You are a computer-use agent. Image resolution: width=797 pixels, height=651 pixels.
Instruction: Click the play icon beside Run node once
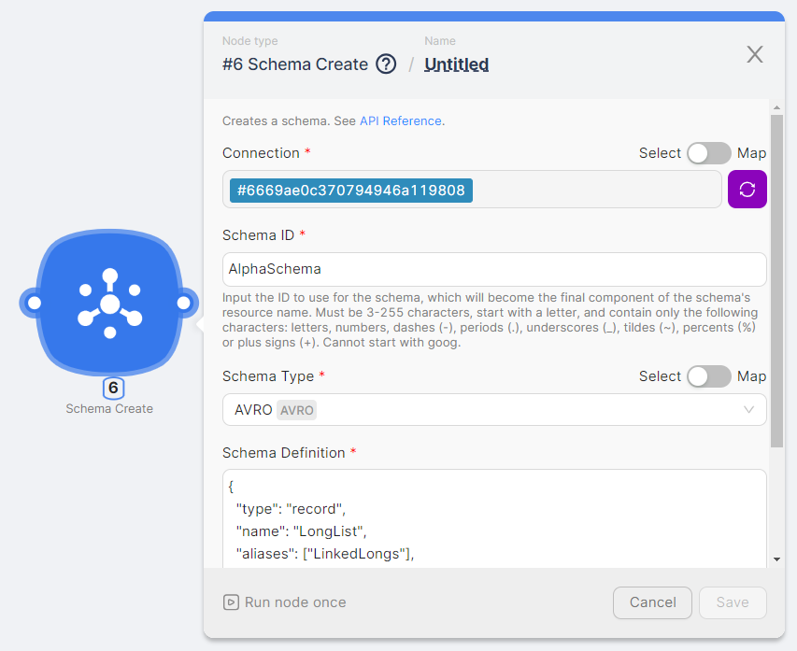click(x=231, y=602)
